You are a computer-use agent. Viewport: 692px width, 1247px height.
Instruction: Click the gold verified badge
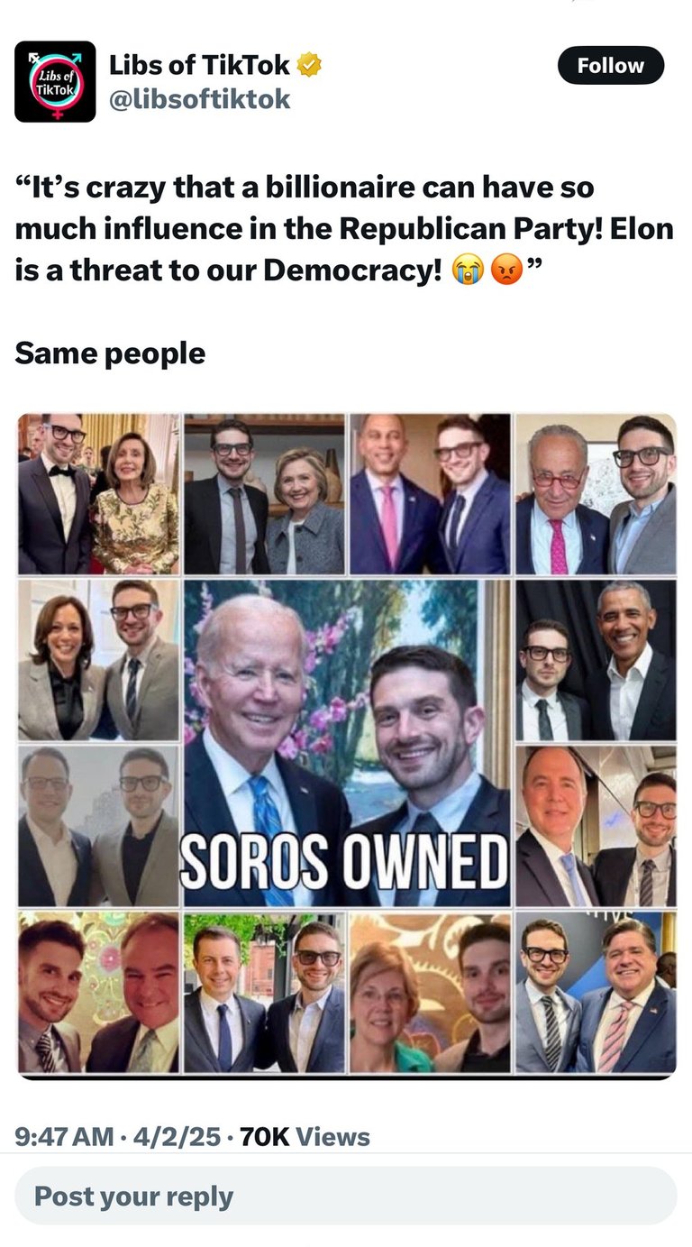[x=310, y=65]
